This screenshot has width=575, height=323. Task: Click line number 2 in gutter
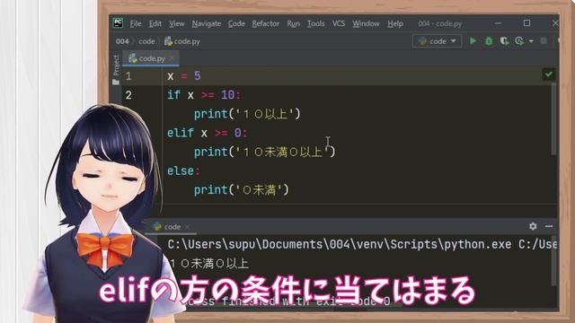click(x=128, y=95)
